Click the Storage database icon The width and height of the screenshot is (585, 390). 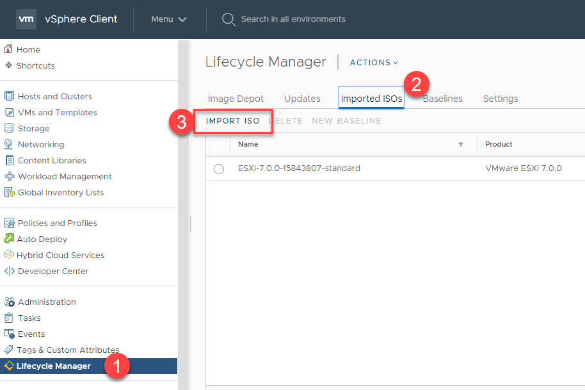pyautogui.click(x=9, y=128)
